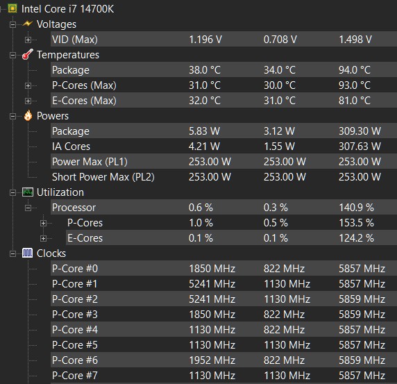Select the Voltages label

coord(56,24)
